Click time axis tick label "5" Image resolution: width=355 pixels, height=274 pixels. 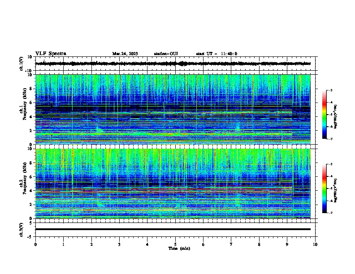(175, 244)
